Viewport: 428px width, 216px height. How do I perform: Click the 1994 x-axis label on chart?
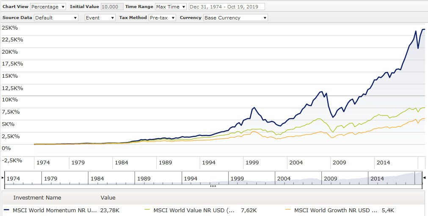click(209, 163)
